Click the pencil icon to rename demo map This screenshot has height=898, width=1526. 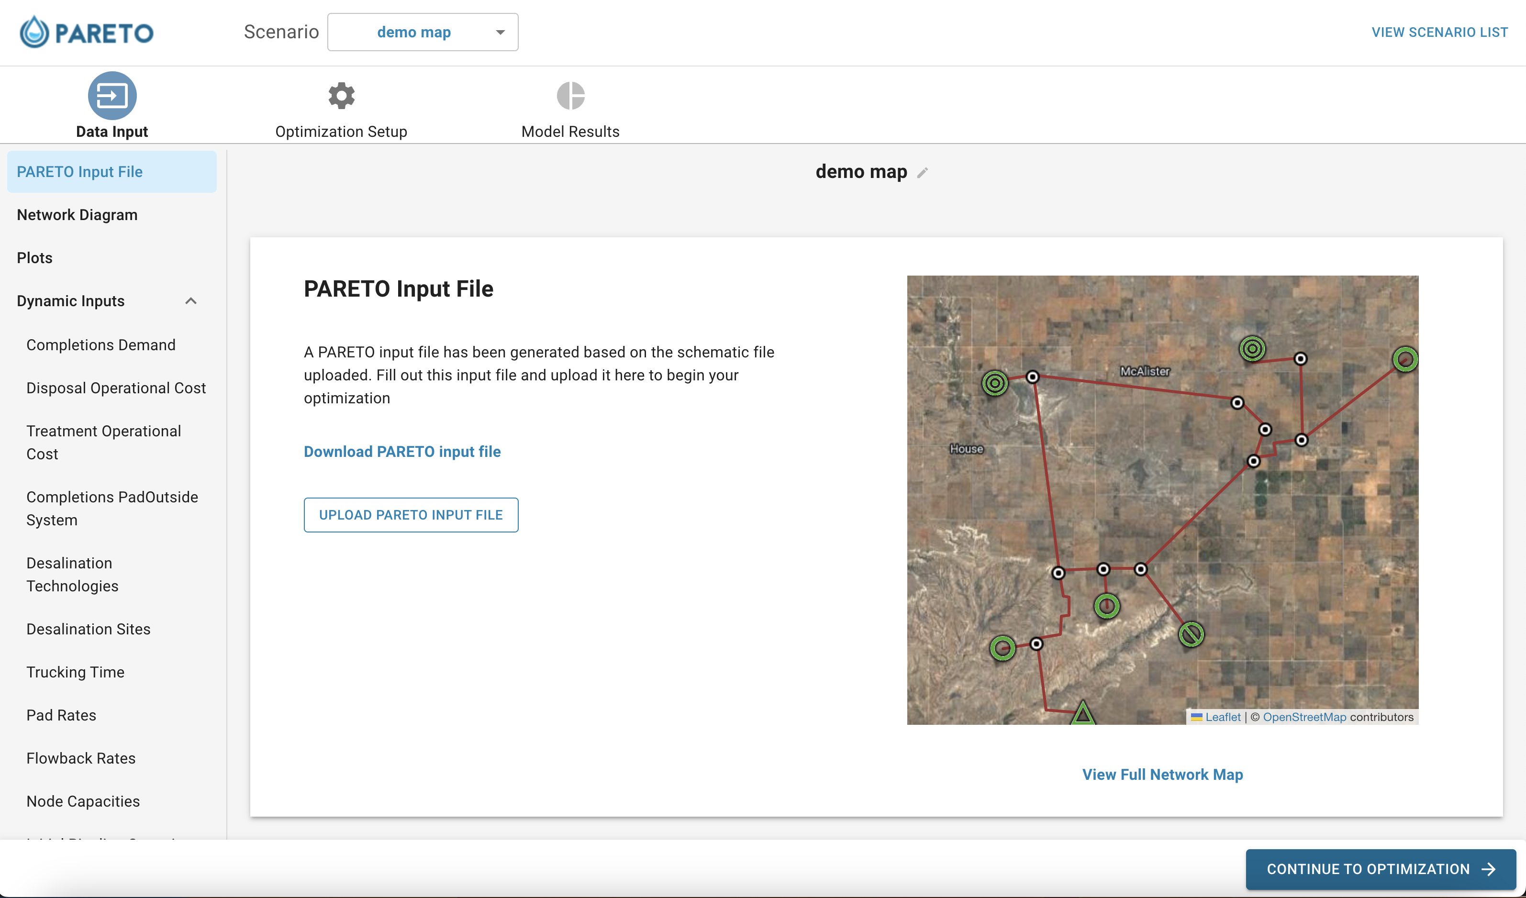922,173
